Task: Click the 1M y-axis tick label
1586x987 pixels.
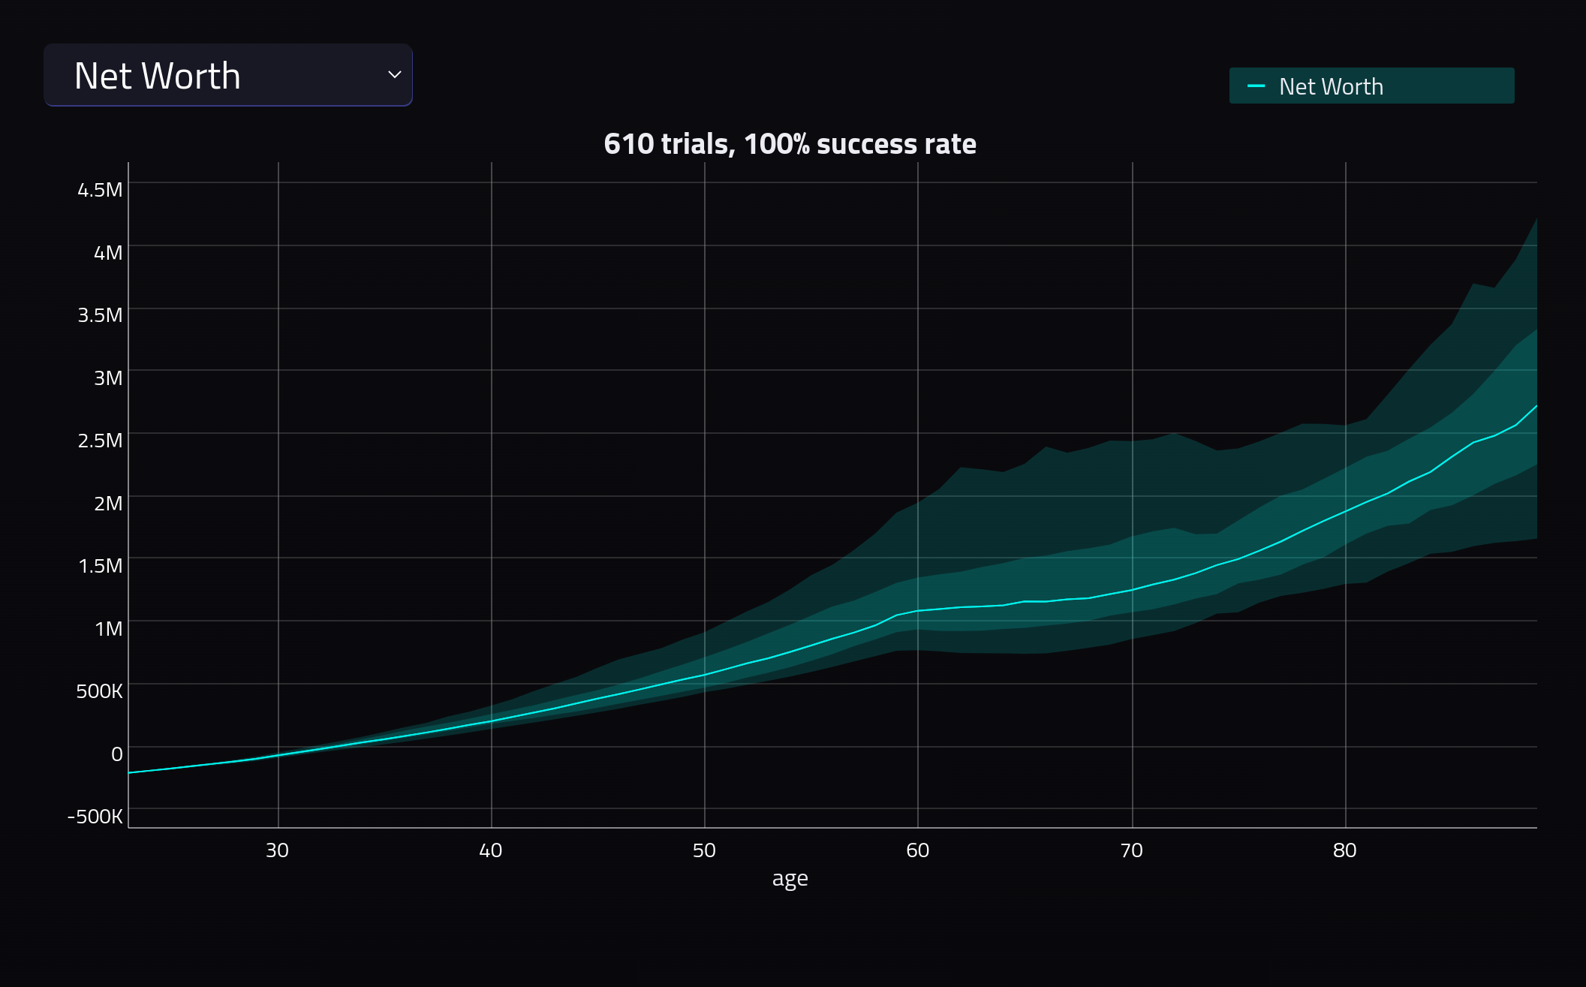Action: tap(108, 629)
